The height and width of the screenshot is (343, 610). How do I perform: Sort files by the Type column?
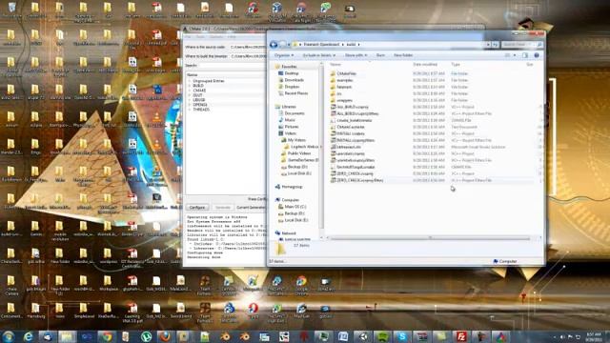pyautogui.click(x=456, y=65)
